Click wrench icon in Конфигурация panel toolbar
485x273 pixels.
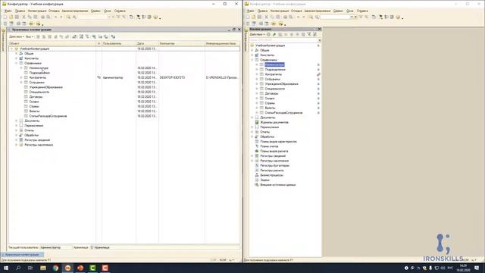click(274, 34)
